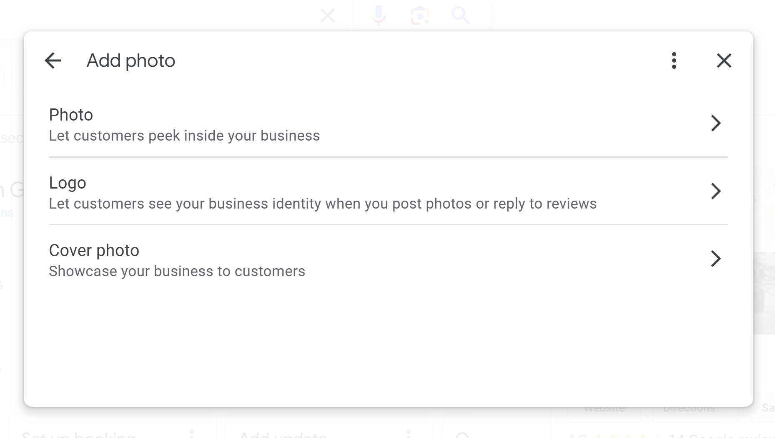Click the partially hidden Add update card
The height and width of the screenshot is (438, 775).
click(283, 433)
